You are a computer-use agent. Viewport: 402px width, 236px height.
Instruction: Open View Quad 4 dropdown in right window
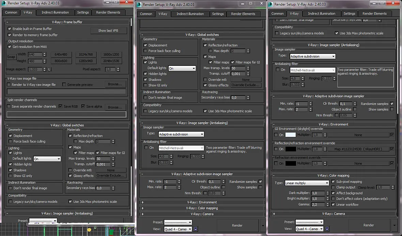click(x=309, y=229)
